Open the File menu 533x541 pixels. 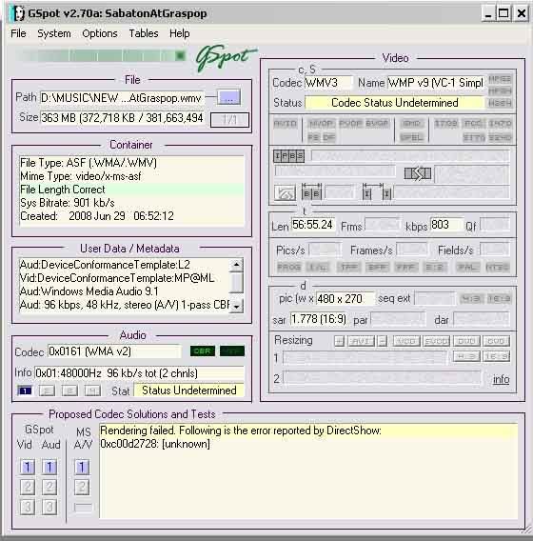(18, 33)
